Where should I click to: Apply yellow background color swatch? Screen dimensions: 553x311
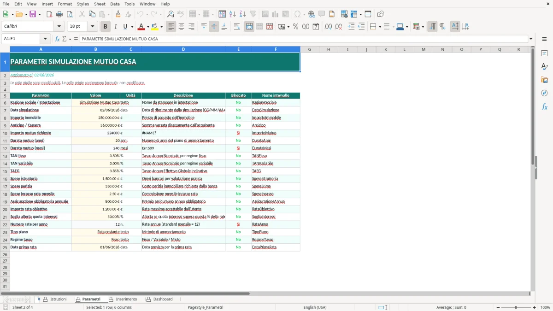pyautogui.click(x=155, y=27)
